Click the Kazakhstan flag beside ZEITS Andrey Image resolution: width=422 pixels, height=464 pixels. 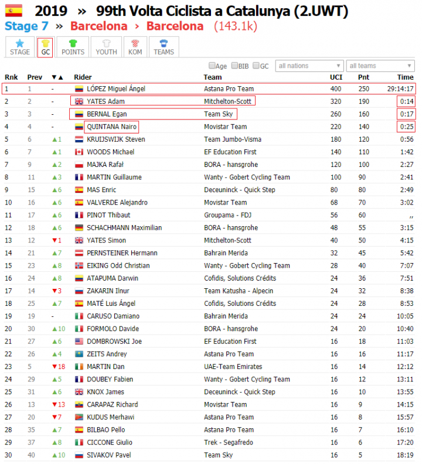tap(79, 354)
